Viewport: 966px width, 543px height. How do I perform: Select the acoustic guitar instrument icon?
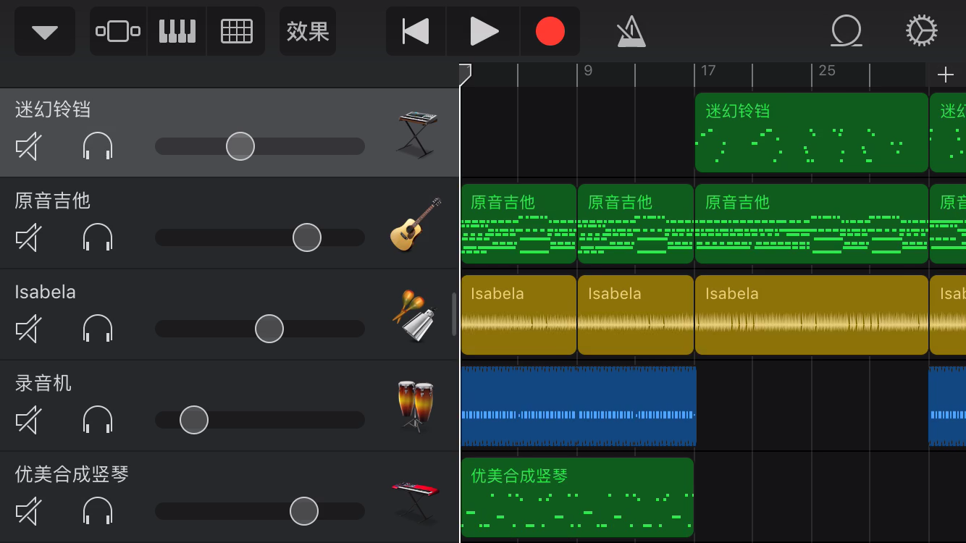pos(416,224)
